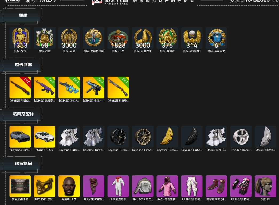Select the white "Urus S" SUV

[45, 137]
